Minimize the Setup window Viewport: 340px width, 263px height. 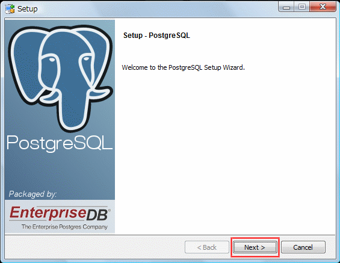[x=286, y=7]
